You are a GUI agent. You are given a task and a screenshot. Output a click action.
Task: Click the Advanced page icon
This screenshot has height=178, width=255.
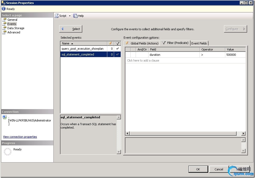(4, 32)
